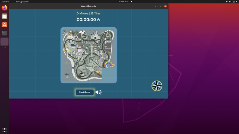Click the puzzle tile showing the castle
239x134 pixels.
click(95, 36)
